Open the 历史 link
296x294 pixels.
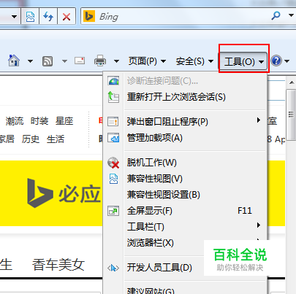tap(31, 139)
